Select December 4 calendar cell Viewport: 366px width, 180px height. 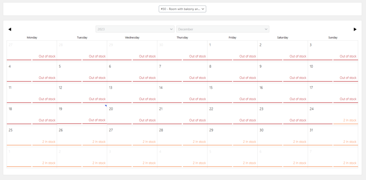tap(32, 72)
